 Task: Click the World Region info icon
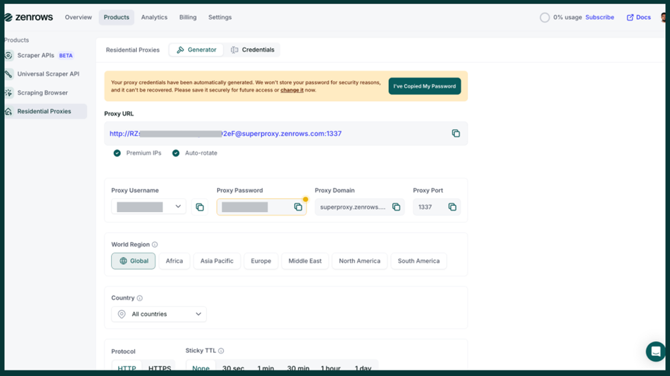tap(155, 244)
